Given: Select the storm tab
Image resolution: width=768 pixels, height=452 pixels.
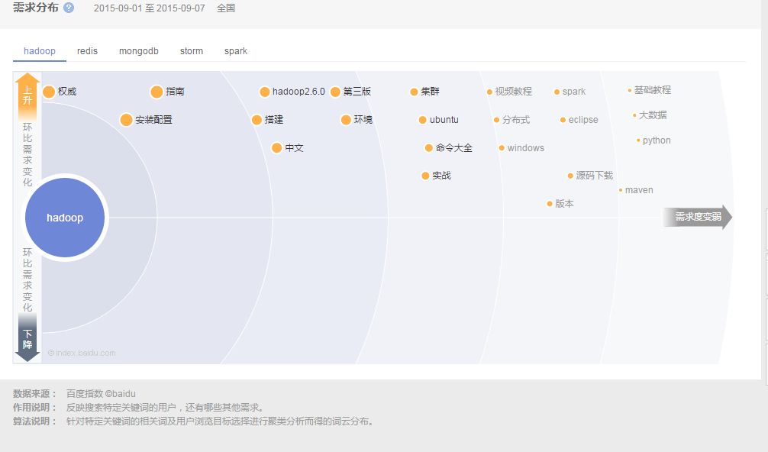Looking at the screenshot, I should click(x=192, y=51).
